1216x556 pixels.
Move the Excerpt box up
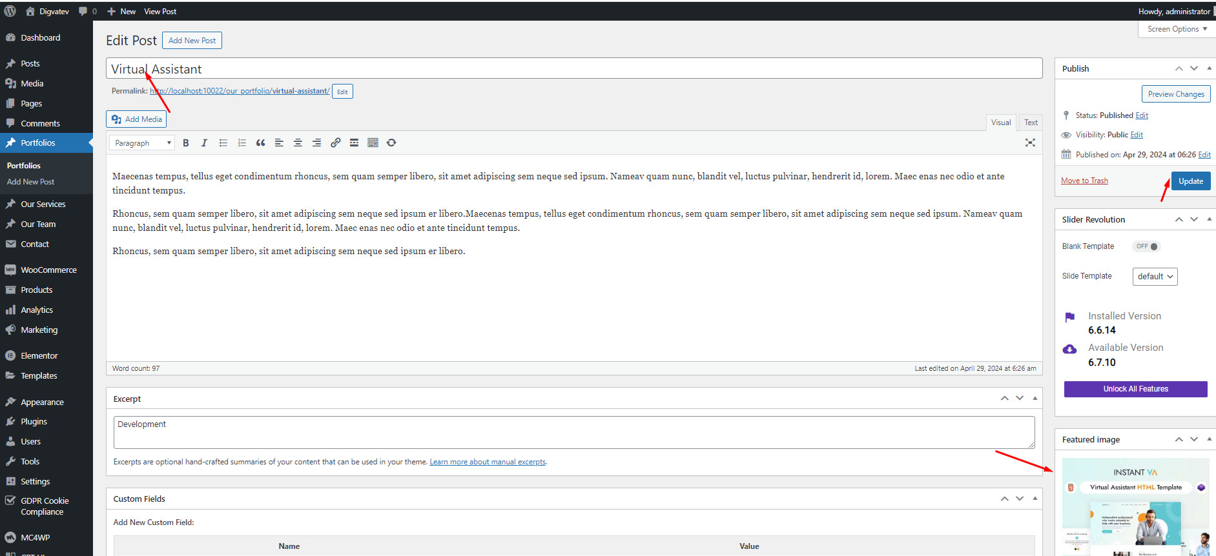tap(1005, 398)
